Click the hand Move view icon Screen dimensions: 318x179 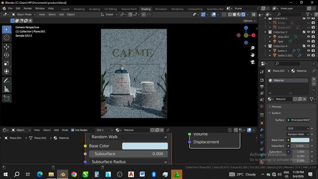tap(253, 55)
